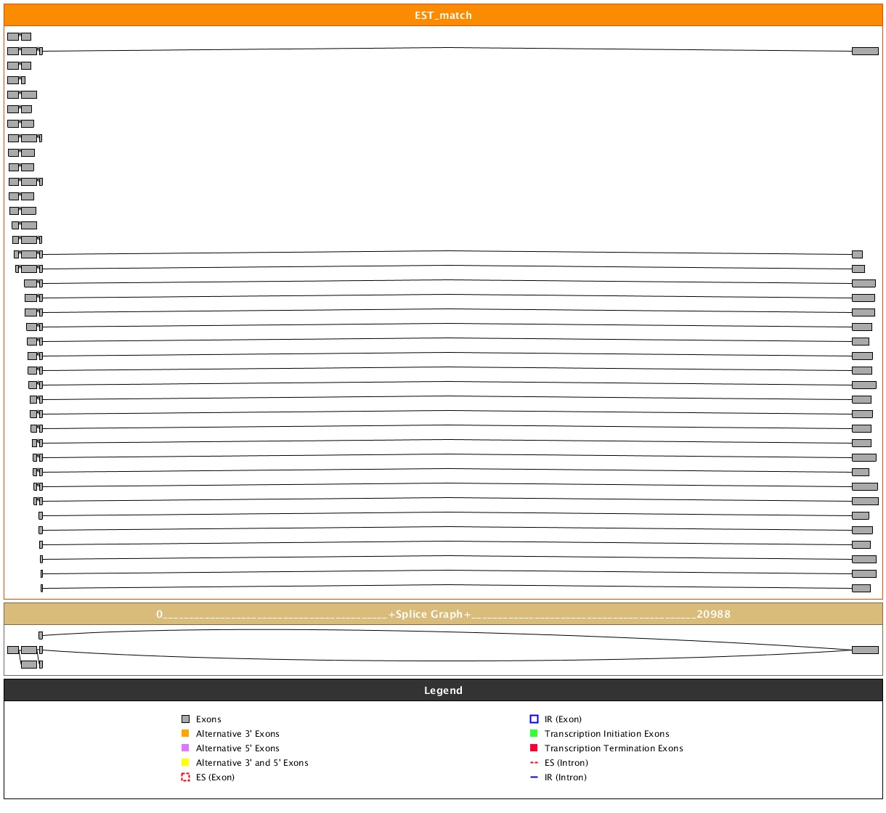Click the green Transcription Initiation Exons icon
886x813 pixels.
pos(534,734)
